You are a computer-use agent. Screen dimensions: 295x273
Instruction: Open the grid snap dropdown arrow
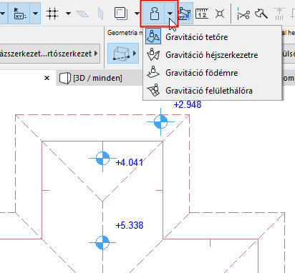click(x=68, y=14)
